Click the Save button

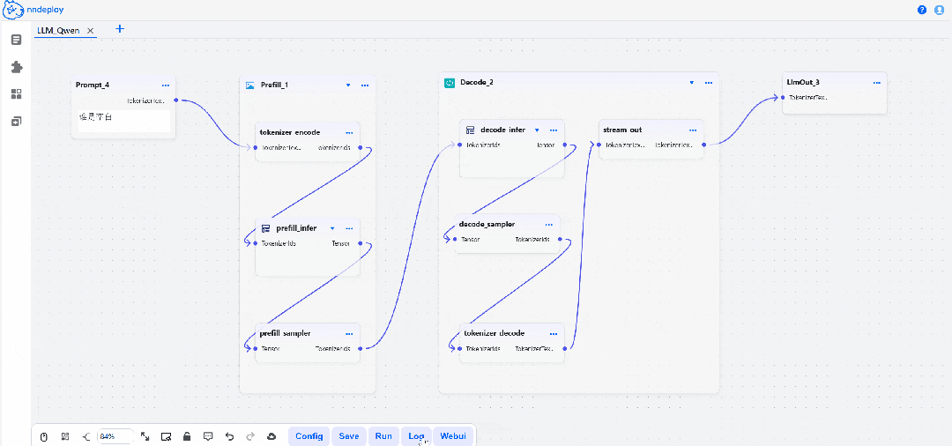(349, 436)
